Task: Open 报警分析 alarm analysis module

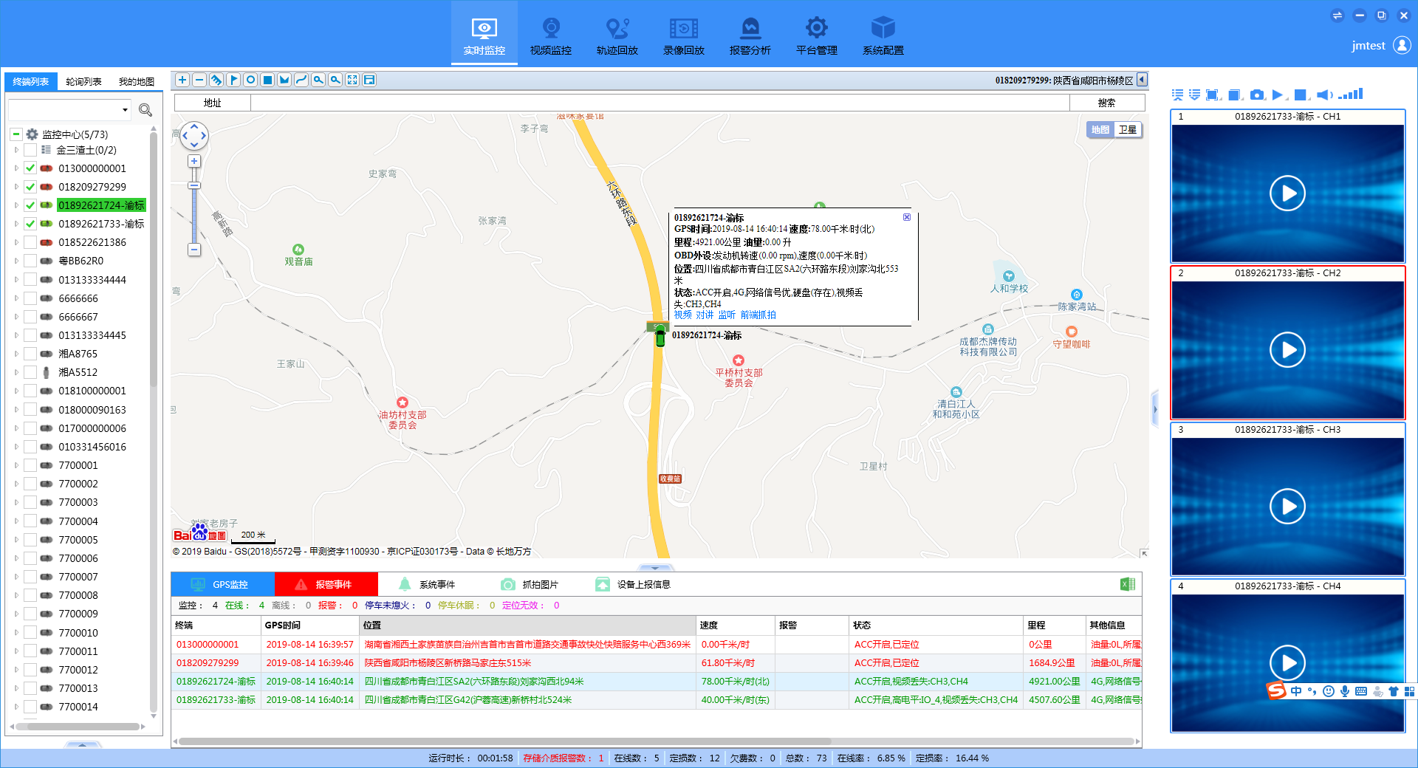Action: click(750, 35)
